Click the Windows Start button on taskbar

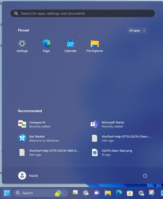coord(7,193)
